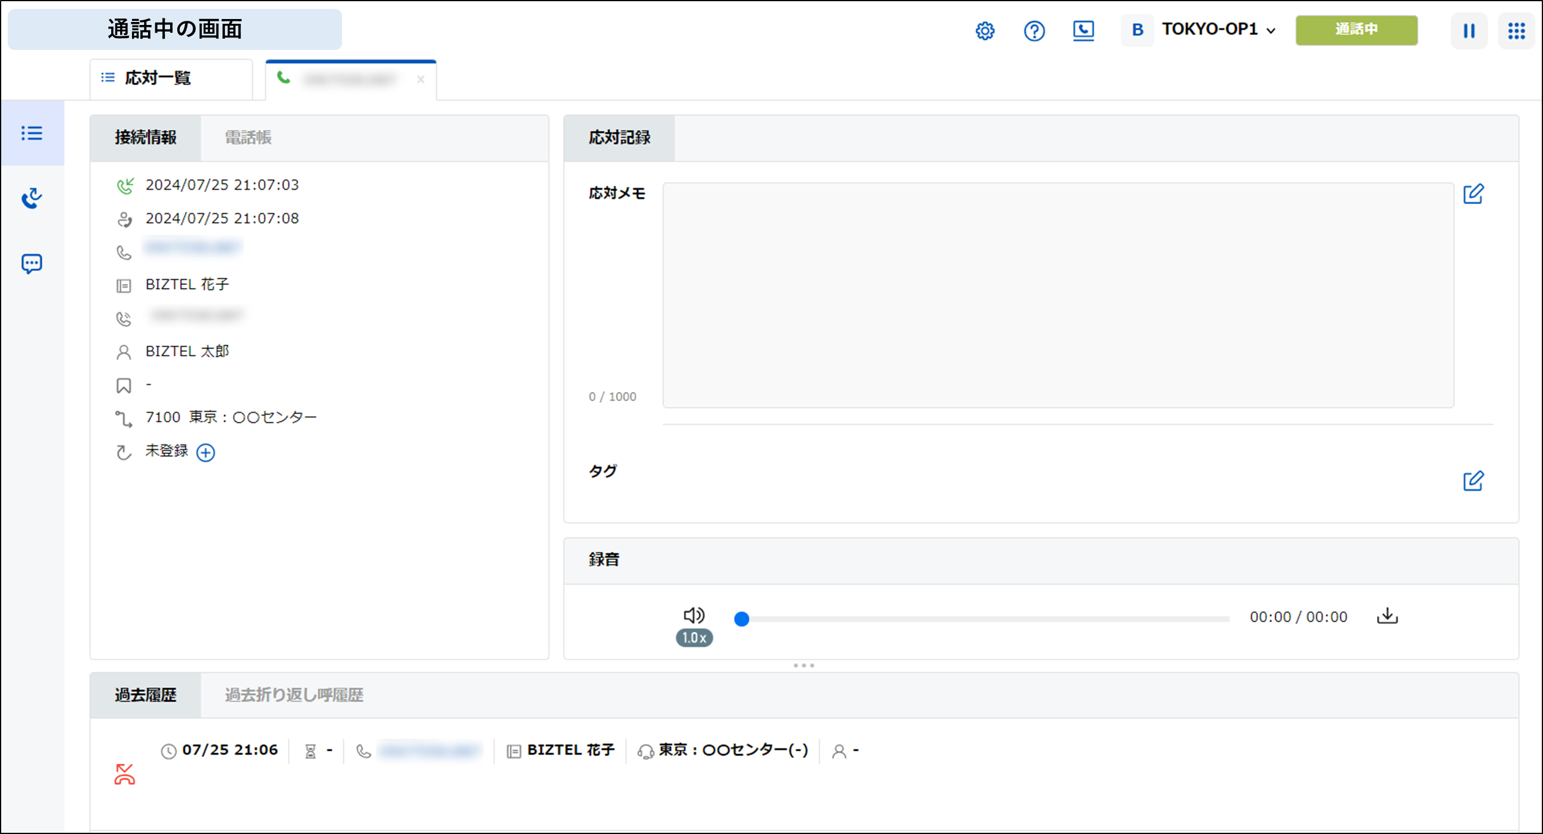This screenshot has width=1543, height=834.
Task: Edit the 応対メモ using pencil icon
Action: 1473,194
